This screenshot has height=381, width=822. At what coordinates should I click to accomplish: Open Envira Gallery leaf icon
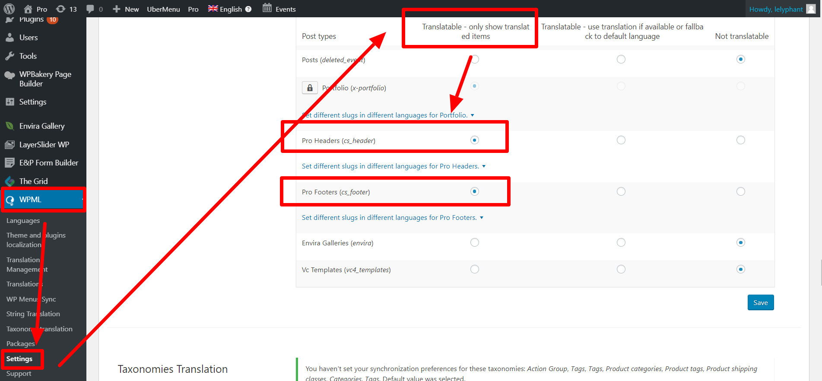click(x=10, y=126)
